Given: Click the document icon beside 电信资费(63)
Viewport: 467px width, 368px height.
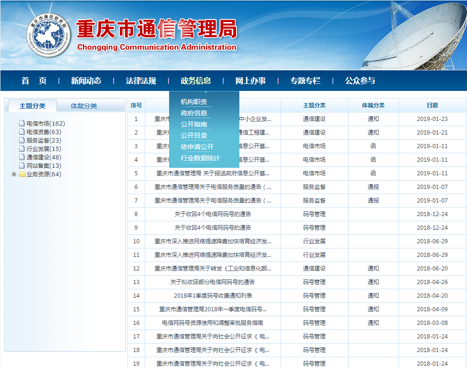Looking at the screenshot, I should 22,132.
